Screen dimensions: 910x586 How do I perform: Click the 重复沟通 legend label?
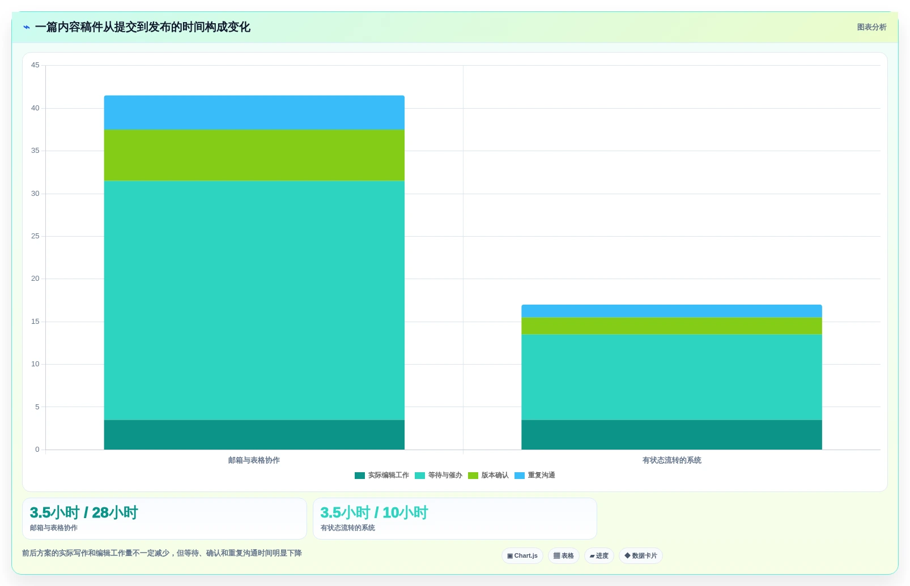[542, 476]
